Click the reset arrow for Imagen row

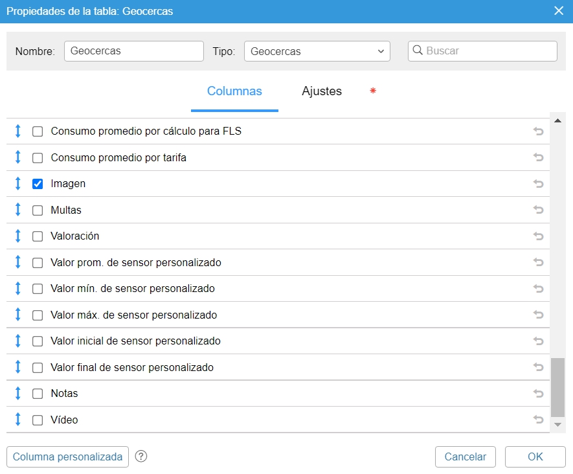538,184
